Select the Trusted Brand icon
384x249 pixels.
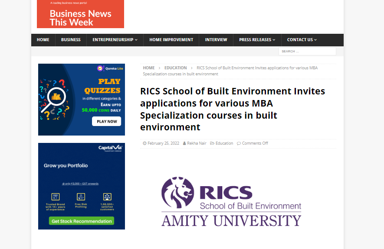click(56, 197)
